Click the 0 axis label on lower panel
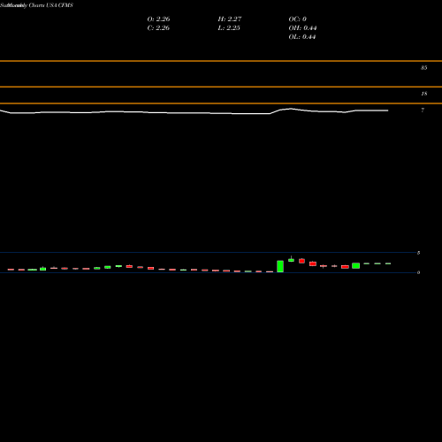Screen dimensions: 442x442 pos(418,272)
